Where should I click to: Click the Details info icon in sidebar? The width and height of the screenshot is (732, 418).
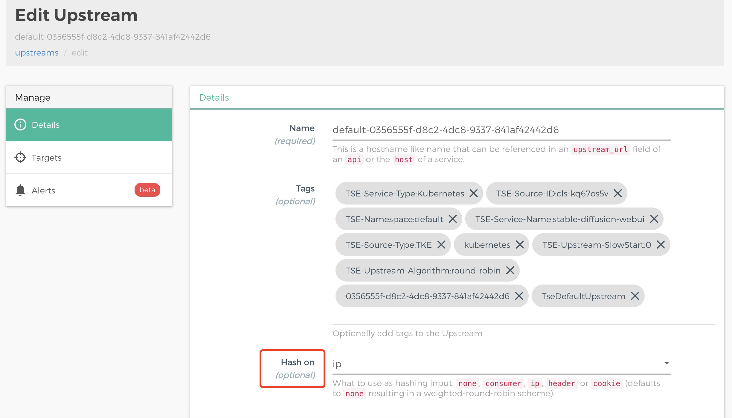tap(20, 125)
